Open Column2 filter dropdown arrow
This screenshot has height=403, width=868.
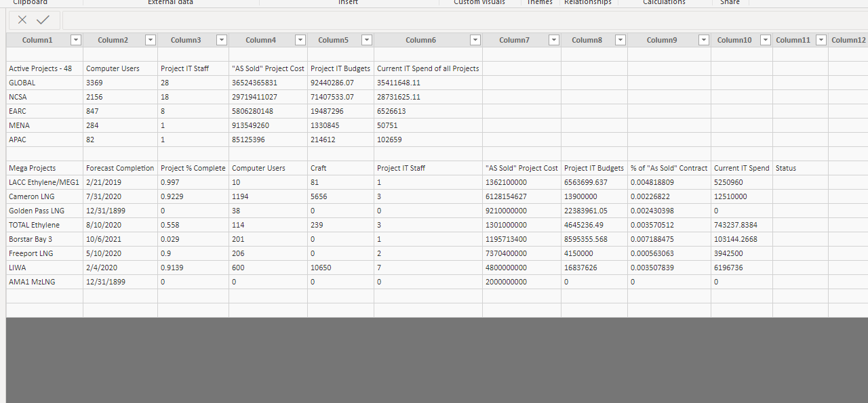pos(151,40)
